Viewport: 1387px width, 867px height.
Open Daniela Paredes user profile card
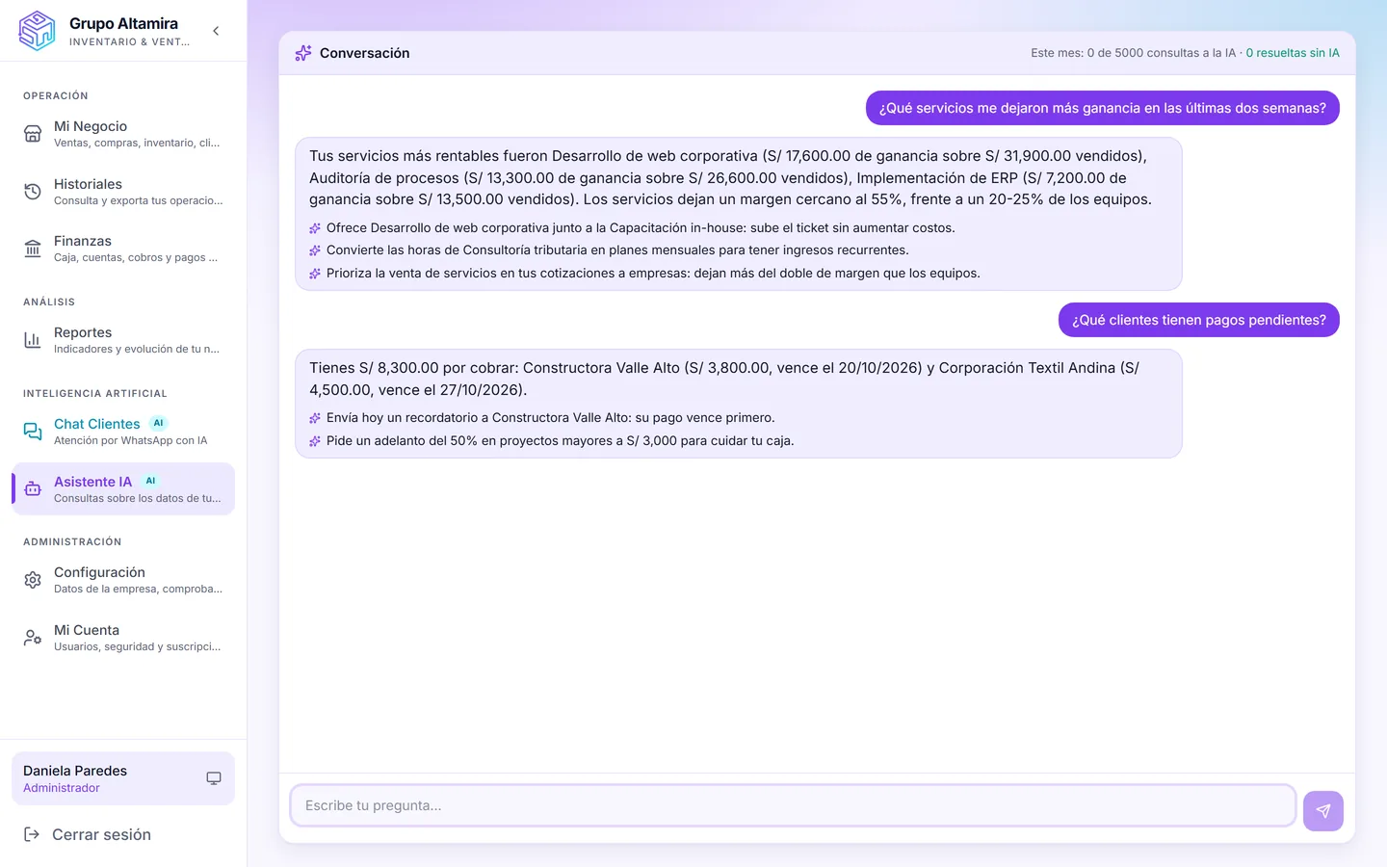(x=123, y=778)
